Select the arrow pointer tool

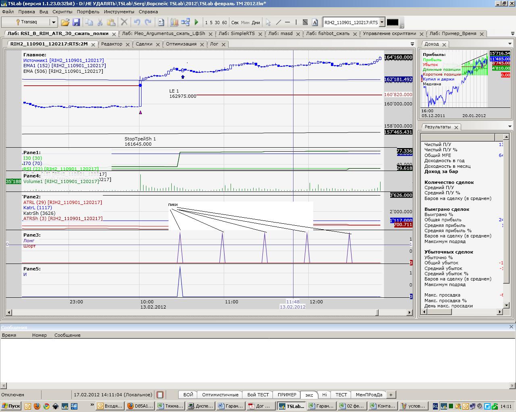[x=268, y=23]
